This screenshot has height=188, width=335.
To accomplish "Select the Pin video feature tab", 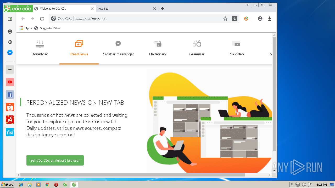I will pos(236,48).
